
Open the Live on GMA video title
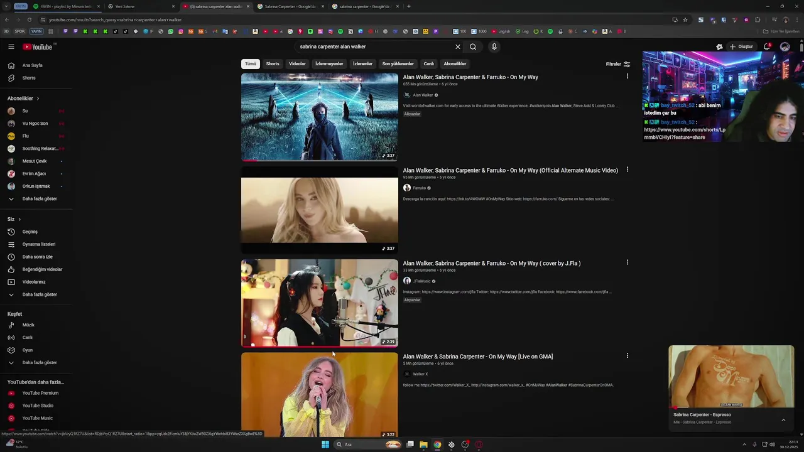477,357
